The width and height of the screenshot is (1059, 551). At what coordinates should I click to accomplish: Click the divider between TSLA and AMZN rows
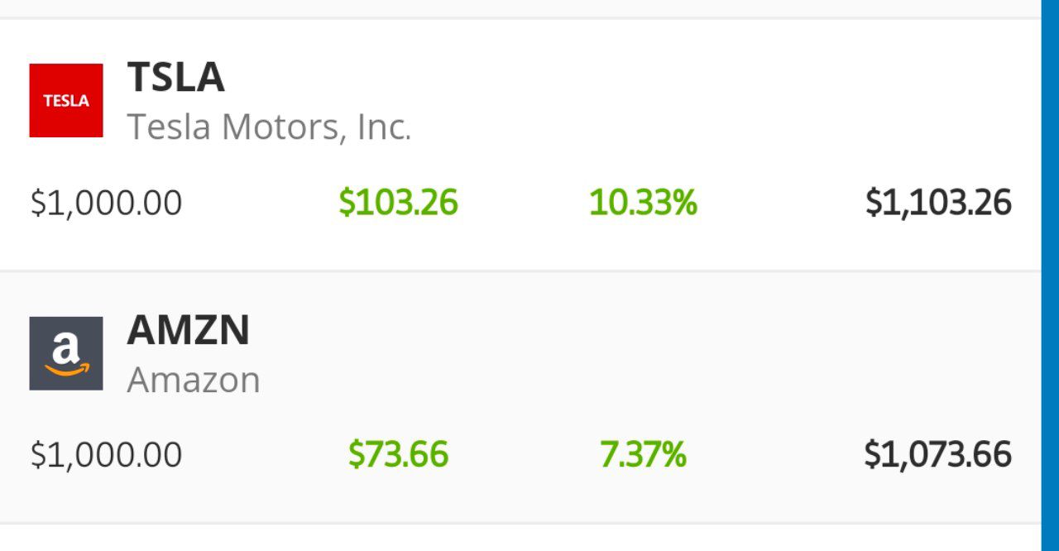tap(520, 271)
